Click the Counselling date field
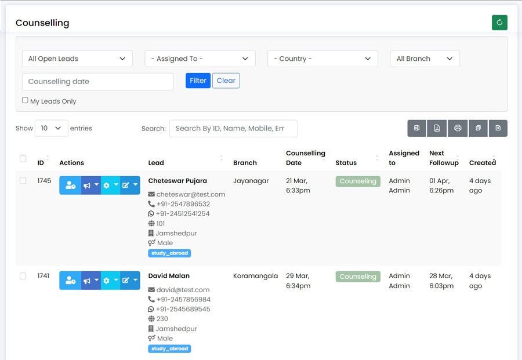 (x=98, y=82)
